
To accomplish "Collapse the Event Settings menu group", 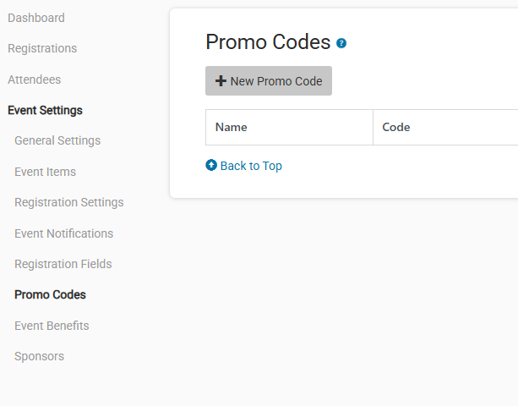I will point(45,110).
